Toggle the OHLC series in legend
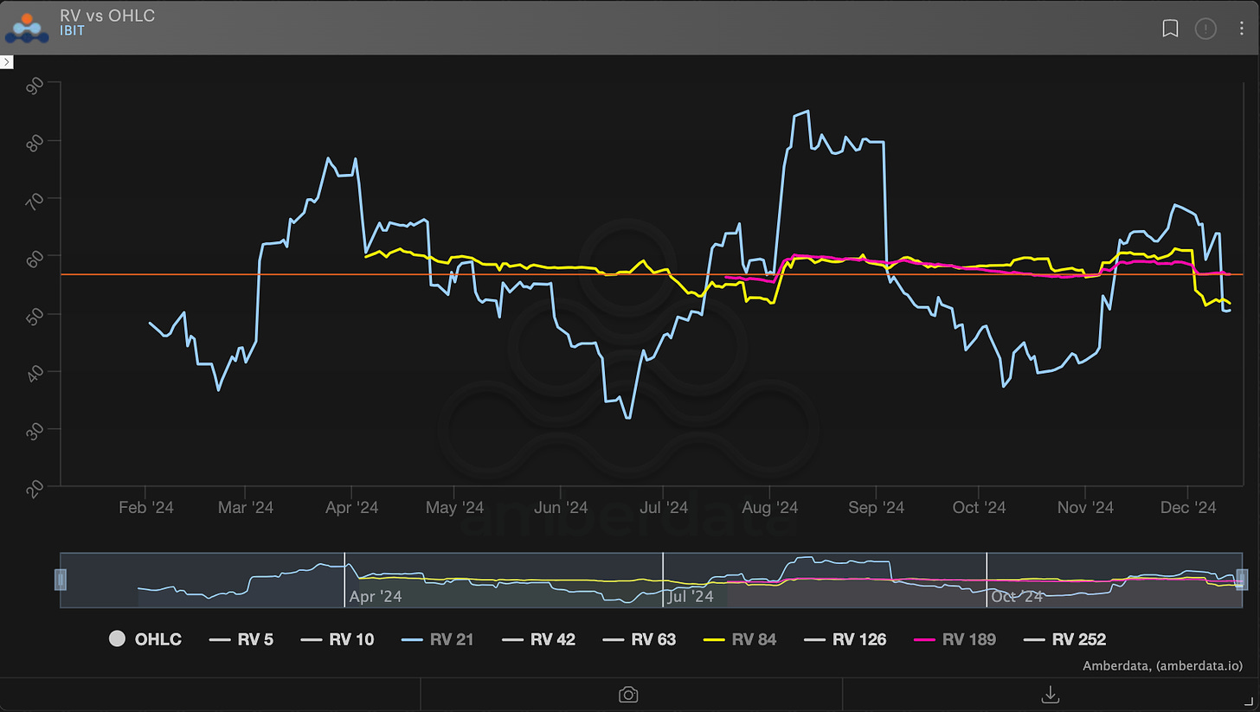 pos(145,639)
